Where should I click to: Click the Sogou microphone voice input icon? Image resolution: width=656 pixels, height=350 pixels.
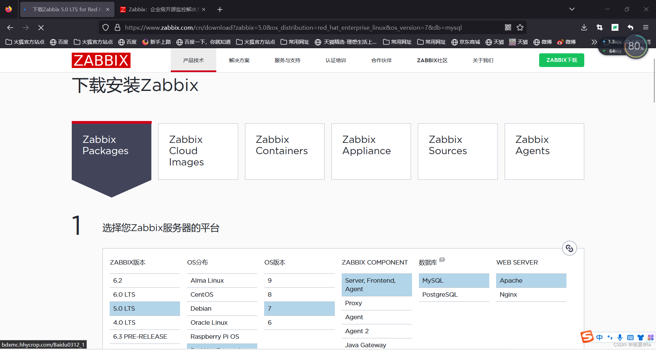point(620,337)
